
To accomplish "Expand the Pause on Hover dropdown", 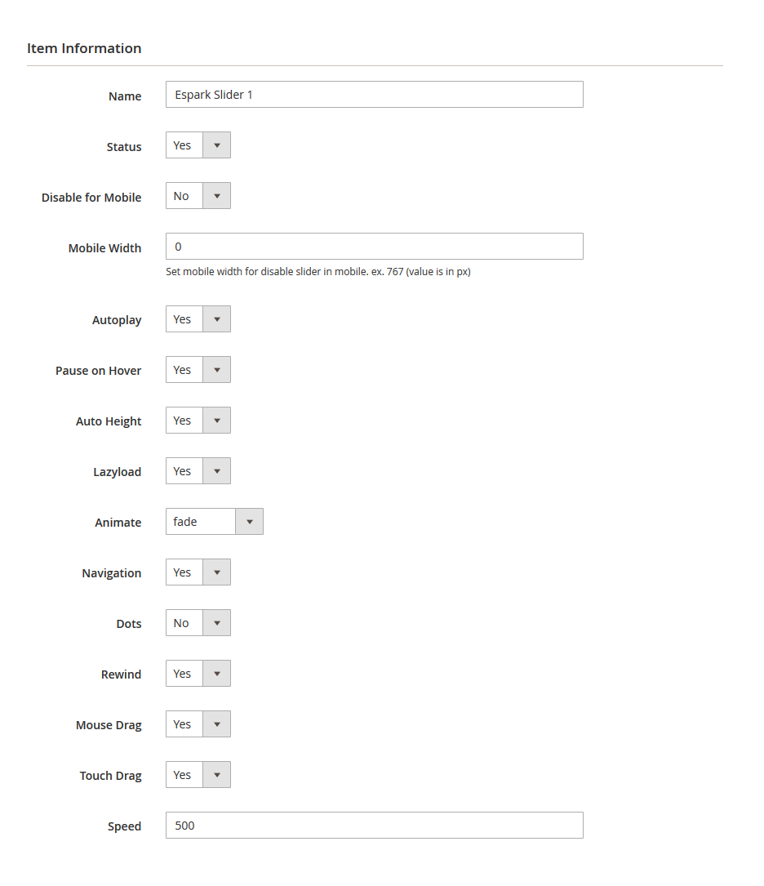I will click(198, 370).
